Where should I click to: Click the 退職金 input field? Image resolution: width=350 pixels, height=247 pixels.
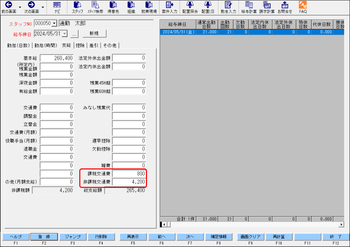(x=57, y=149)
